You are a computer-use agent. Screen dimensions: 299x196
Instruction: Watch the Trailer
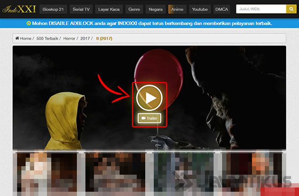[x=149, y=118]
